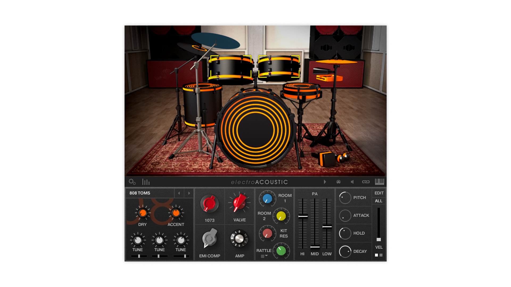Click the palette icon in toolbar

coord(338,182)
